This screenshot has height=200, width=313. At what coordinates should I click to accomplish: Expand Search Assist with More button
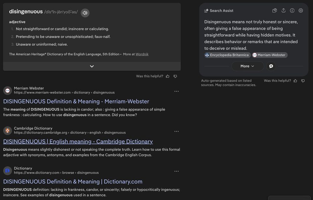click(247, 66)
